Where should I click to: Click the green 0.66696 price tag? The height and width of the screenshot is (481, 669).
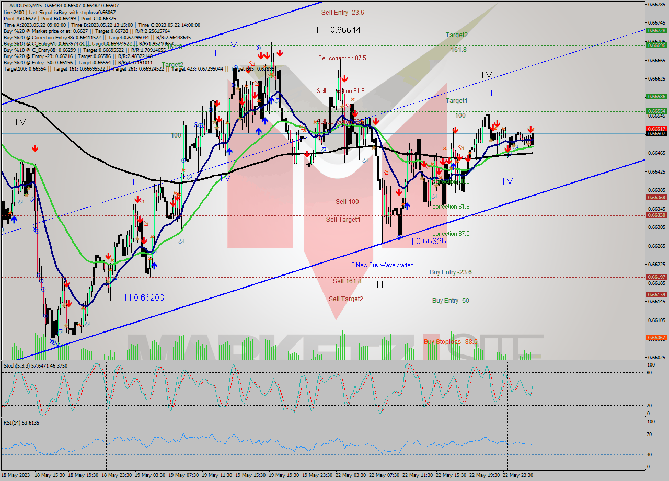[656, 45]
